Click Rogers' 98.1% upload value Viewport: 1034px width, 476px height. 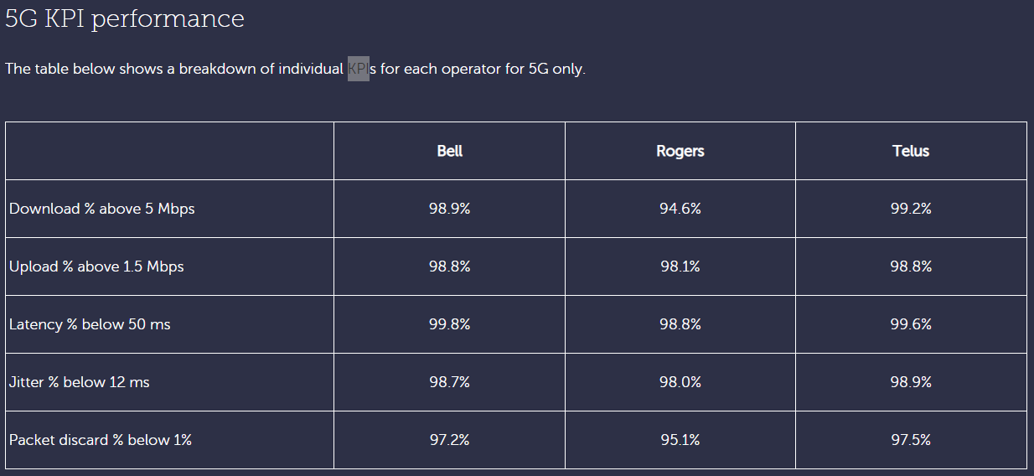coord(680,266)
